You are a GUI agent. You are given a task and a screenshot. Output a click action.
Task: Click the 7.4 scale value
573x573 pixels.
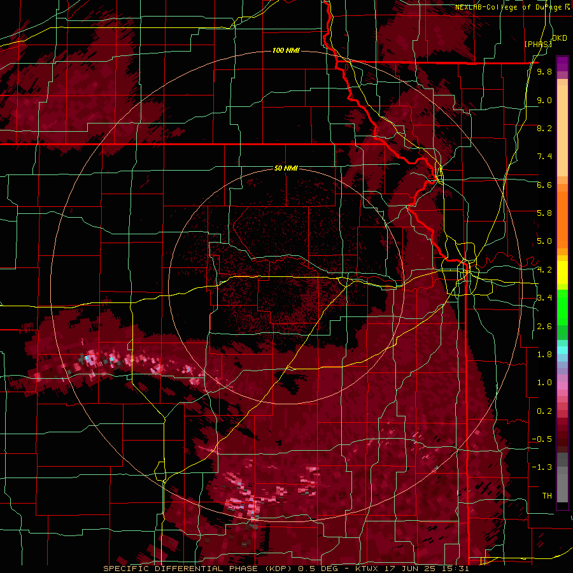point(544,157)
